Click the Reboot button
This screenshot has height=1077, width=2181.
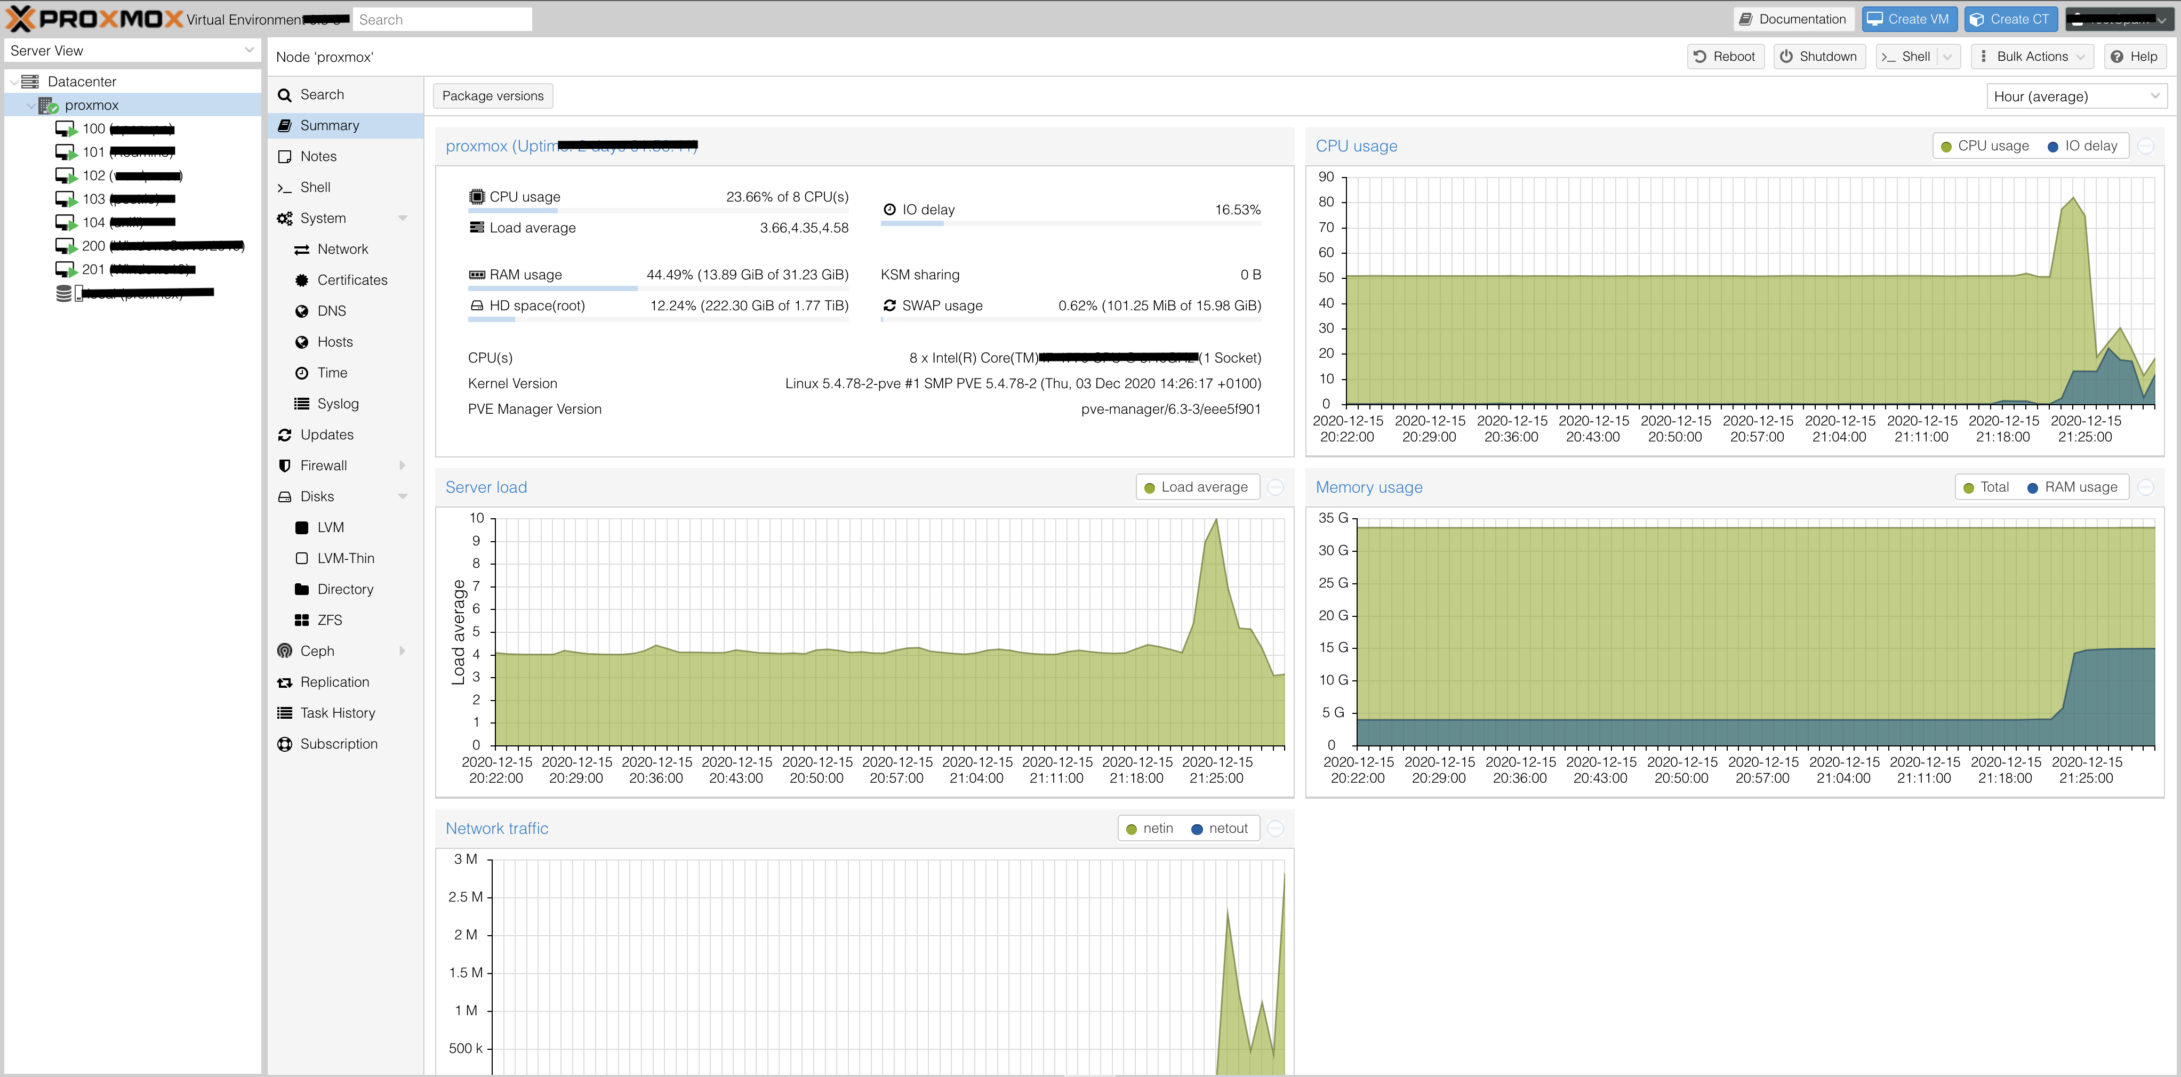[x=1726, y=57]
